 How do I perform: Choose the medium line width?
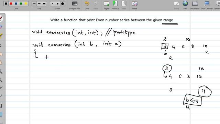pyautogui.click(x=39, y=4)
